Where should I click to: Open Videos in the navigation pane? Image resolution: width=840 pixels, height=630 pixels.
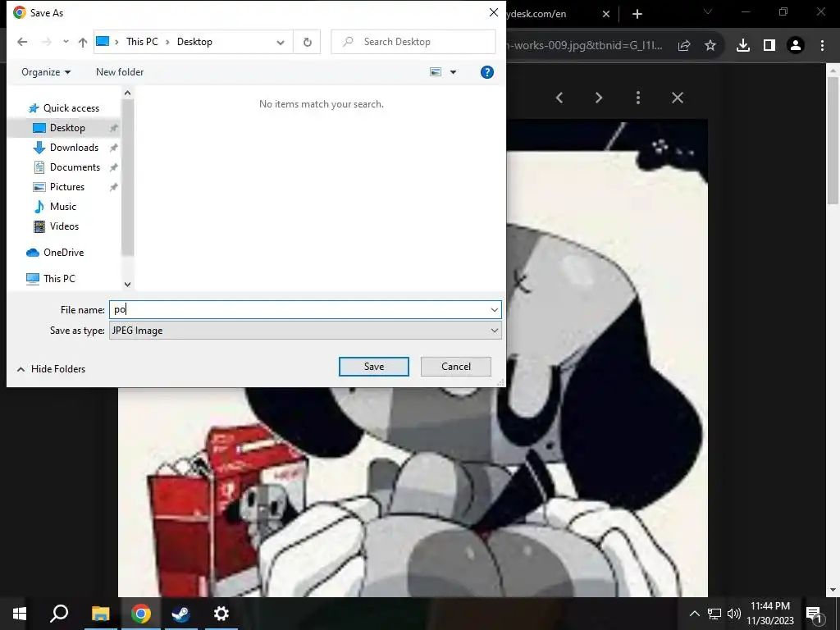pos(64,226)
